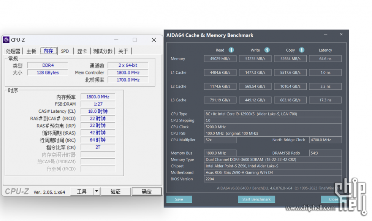Viewport: 372px width, 221px height.
Task: Click the 内存频率 1800.0 MHz value
Action: pos(98,97)
